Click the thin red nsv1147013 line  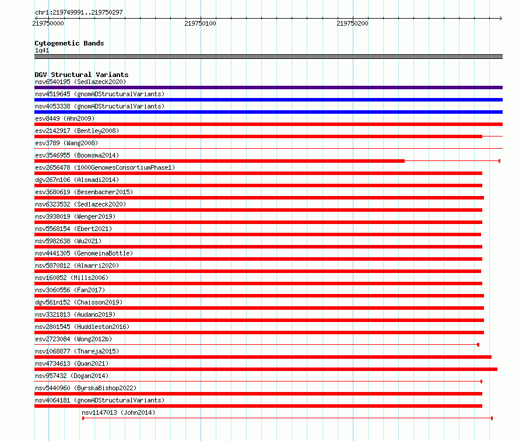(x=287, y=418)
